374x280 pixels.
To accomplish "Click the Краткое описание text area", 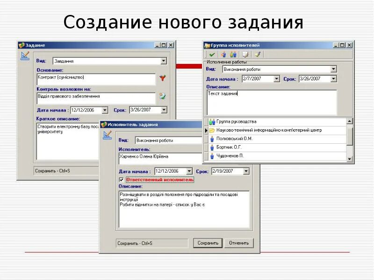I will coord(68,141).
